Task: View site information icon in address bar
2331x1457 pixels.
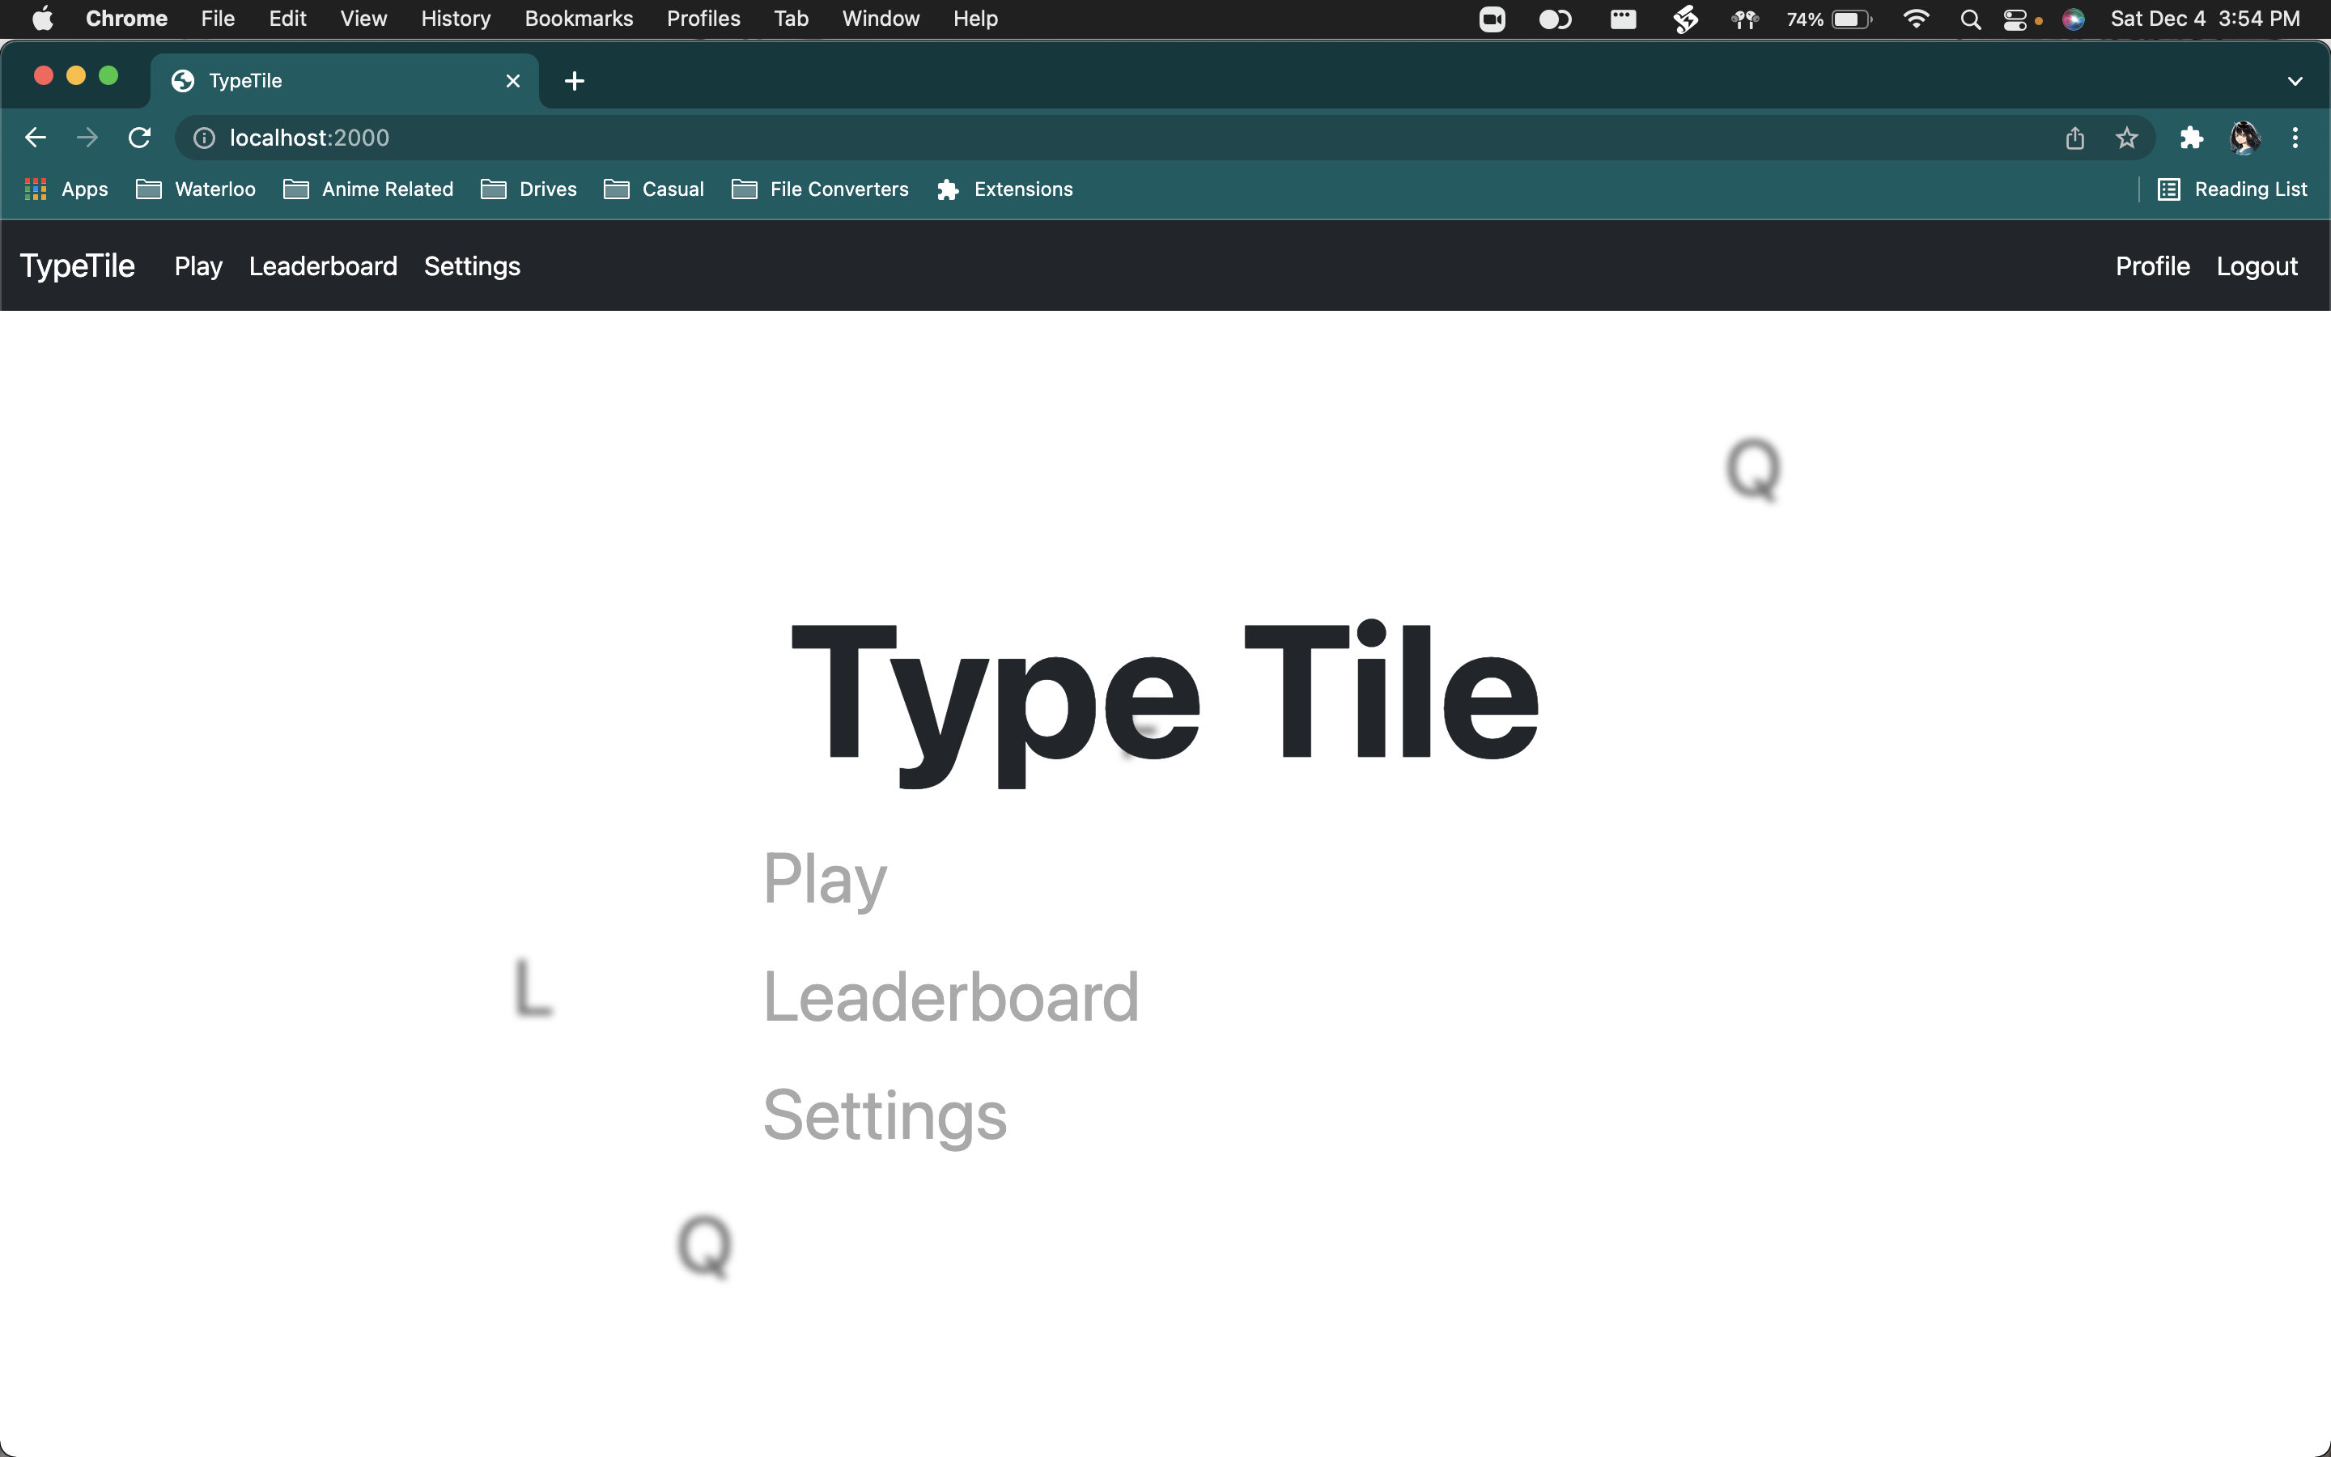Action: (204, 138)
